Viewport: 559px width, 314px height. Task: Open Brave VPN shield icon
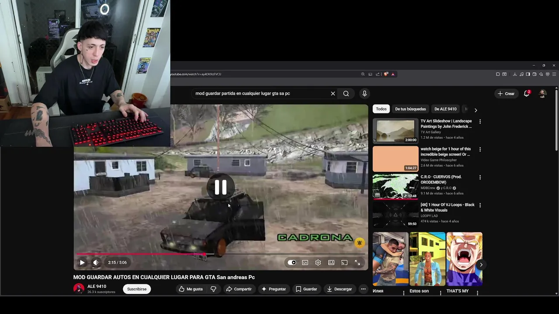tap(548, 74)
